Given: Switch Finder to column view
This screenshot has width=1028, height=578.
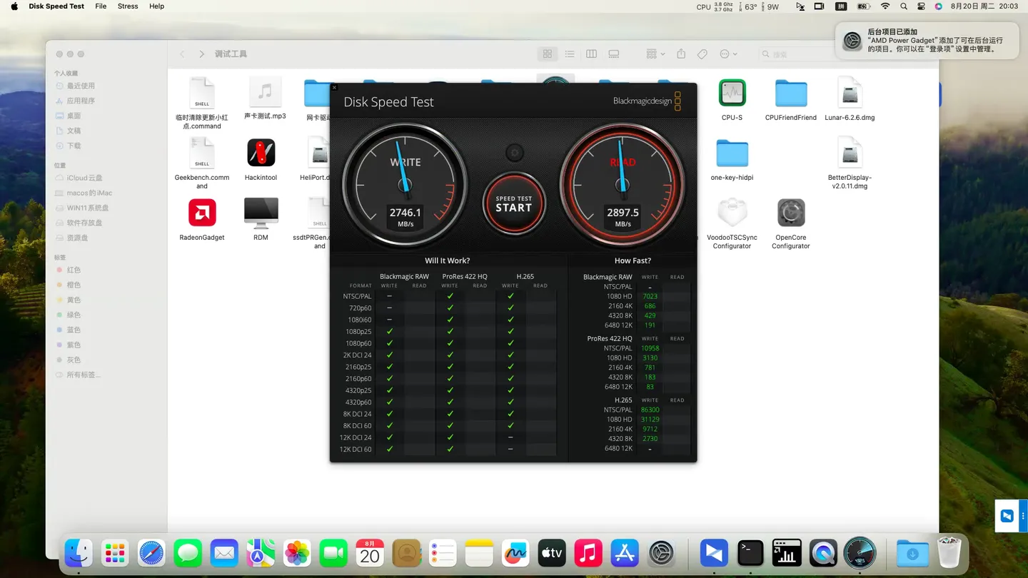Looking at the screenshot, I should [x=591, y=54].
